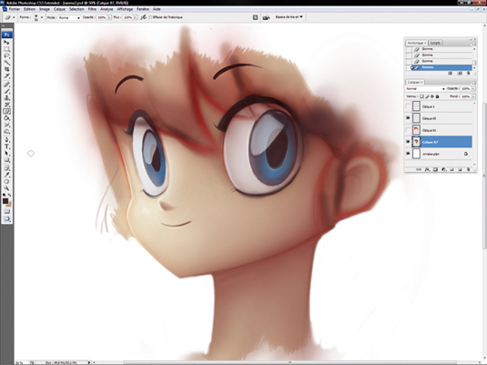Select the Magic Wand tool
Image resolution: width=487 pixels, height=365 pixels.
tap(6, 63)
